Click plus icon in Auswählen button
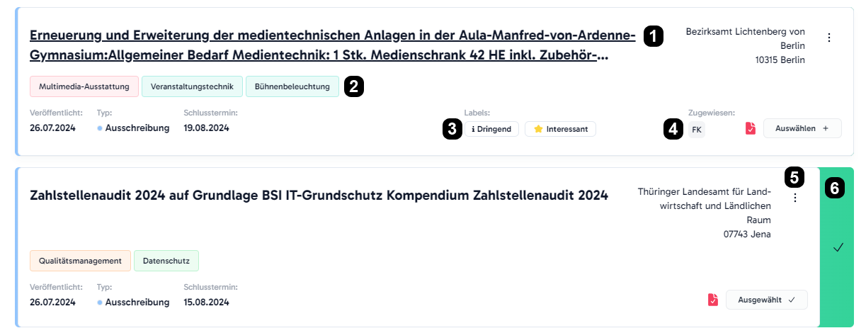Screen dimensions: 866x333 tap(826, 128)
